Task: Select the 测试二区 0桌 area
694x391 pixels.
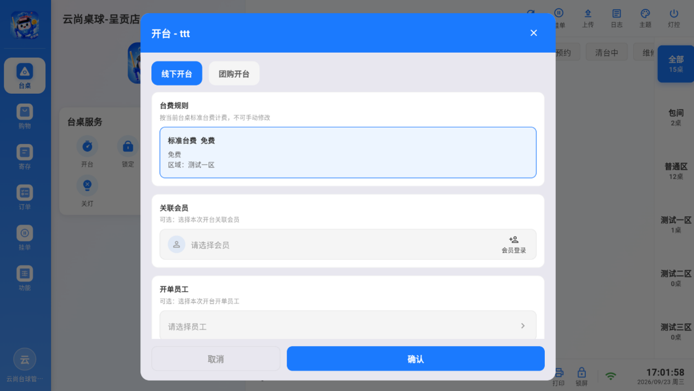Action: click(x=676, y=278)
